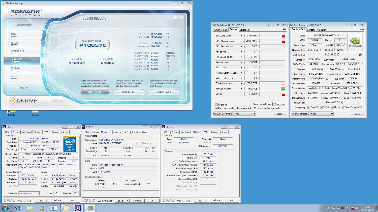This screenshot has height=212, width=378.
Task: Click the Help button in 3DMark Vantage
Action: tap(178, 18)
